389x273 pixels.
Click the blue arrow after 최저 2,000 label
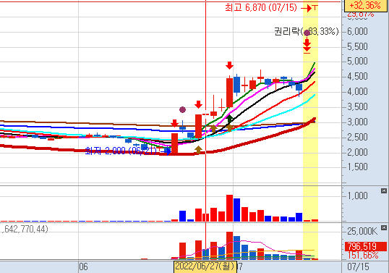[x=167, y=151]
